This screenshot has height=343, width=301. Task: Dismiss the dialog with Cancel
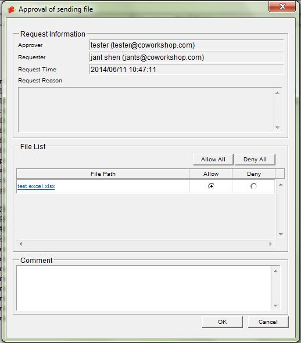(268, 322)
